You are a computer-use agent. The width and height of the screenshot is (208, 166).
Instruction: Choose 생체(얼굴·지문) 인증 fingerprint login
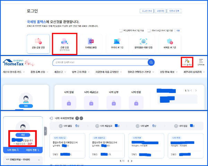(x=144, y=44)
